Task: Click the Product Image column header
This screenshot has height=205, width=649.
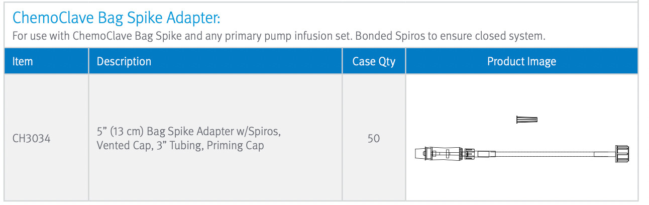Action: [522, 61]
